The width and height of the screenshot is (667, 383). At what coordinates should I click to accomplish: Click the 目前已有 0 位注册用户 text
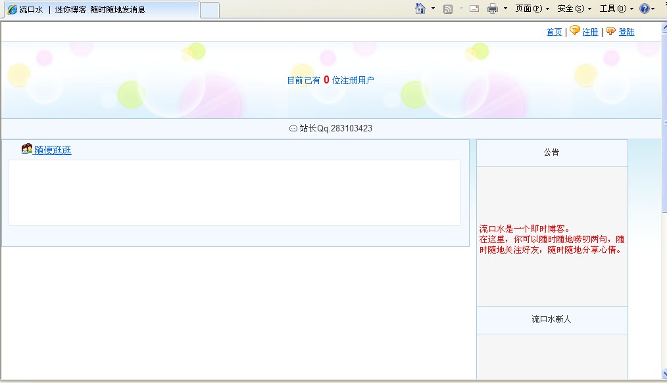click(330, 80)
